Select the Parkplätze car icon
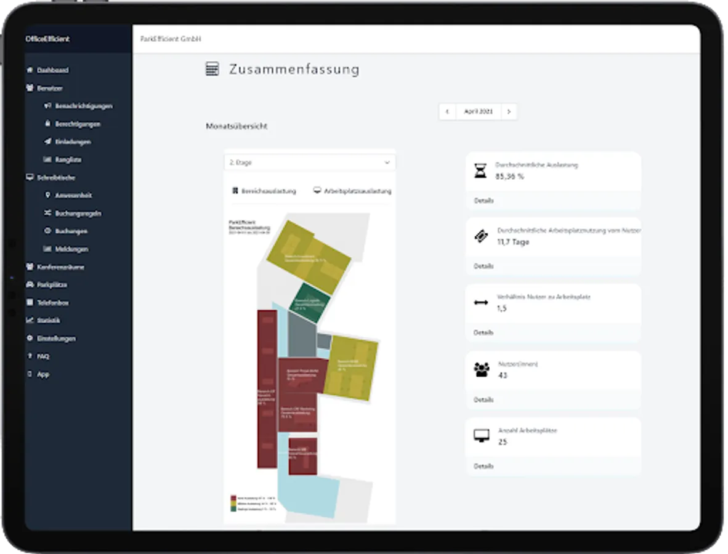Screen dimensions: 728x554 coord(30,284)
